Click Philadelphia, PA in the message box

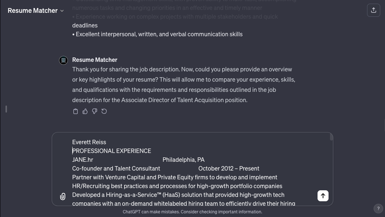coord(183,160)
